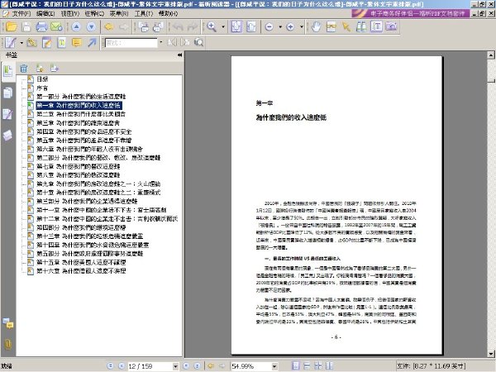This screenshot has width=496, height=372.
Task: Select the 序言 bookmark
Action: [x=42, y=88]
